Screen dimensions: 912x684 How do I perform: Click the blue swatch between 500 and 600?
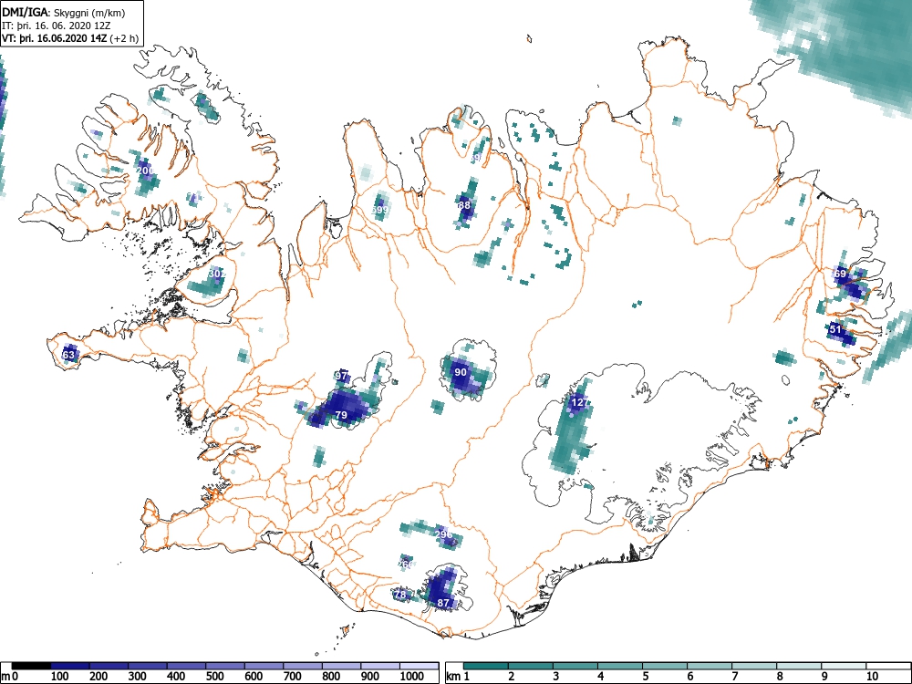coord(225,666)
